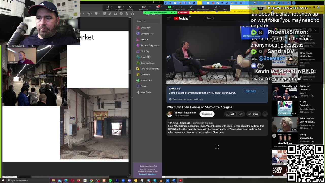
Task: Share the TWiV 1019 video
Action: (253, 114)
